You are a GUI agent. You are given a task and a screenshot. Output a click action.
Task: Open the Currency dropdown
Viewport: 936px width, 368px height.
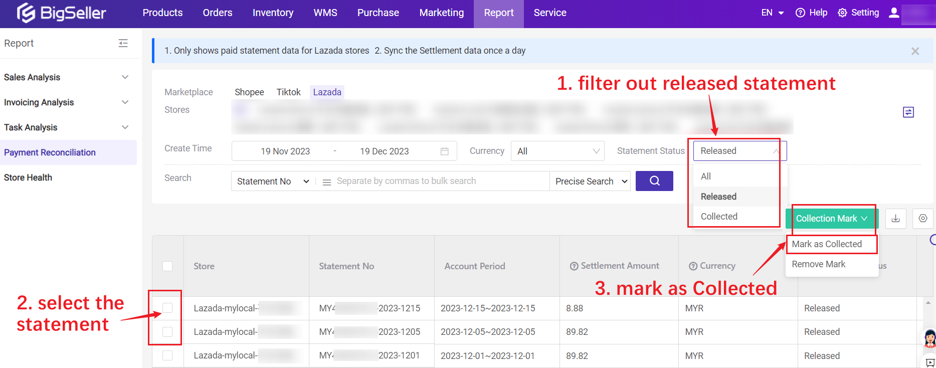click(x=557, y=151)
